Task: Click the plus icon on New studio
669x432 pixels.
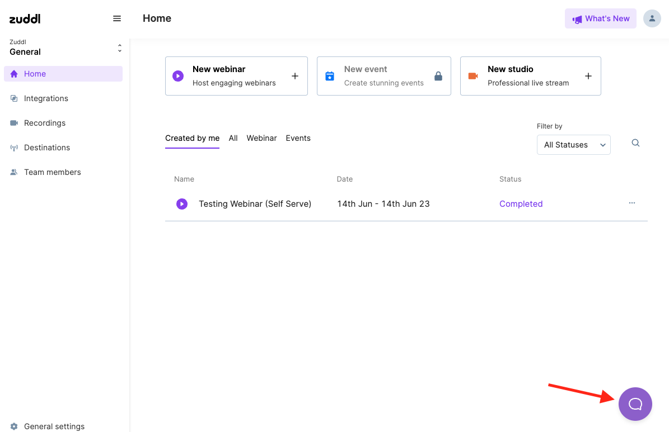Action: (x=588, y=76)
